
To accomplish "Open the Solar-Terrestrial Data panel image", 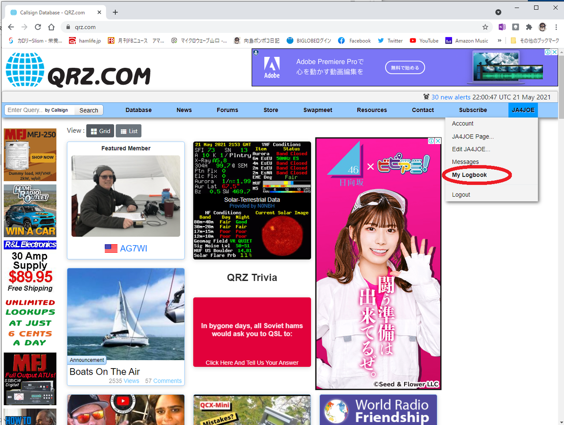I will [x=252, y=200].
